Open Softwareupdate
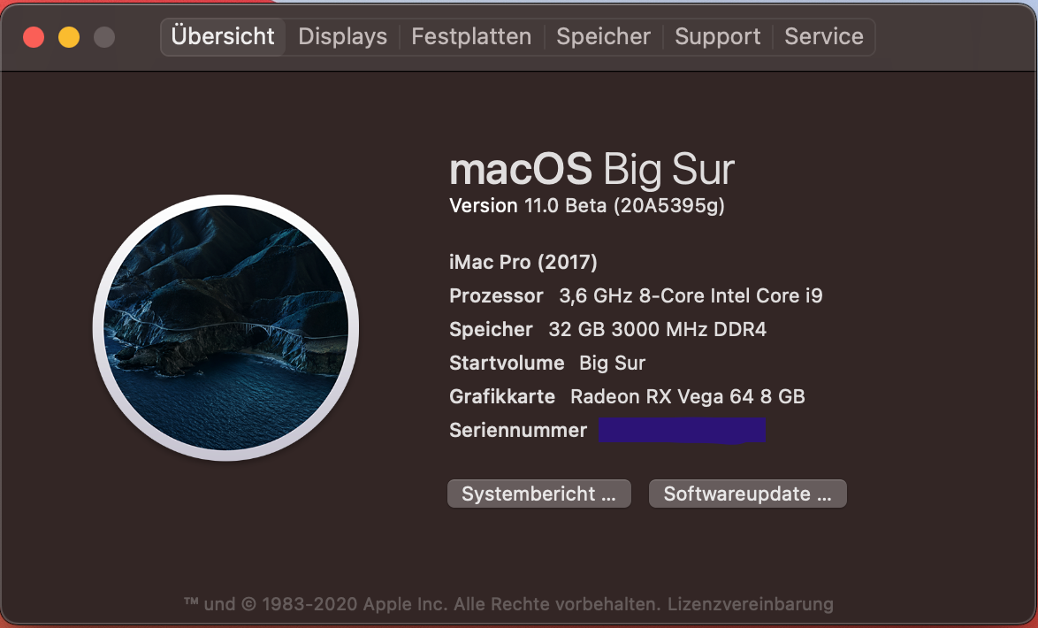The image size is (1038, 628). pos(747,494)
